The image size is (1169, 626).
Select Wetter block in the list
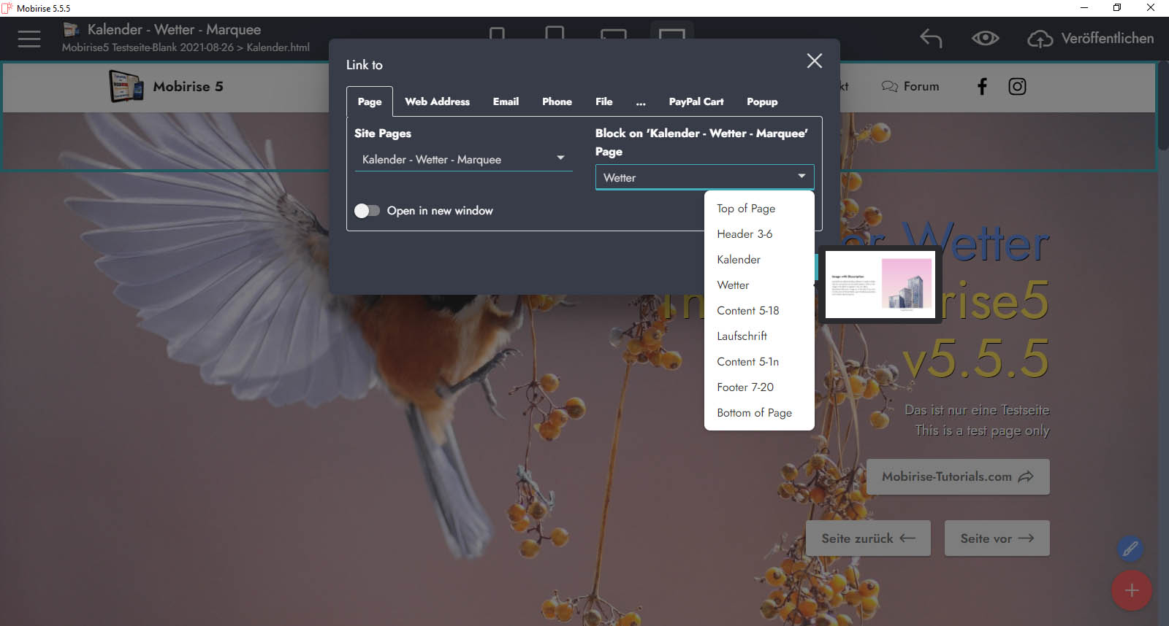click(x=759, y=285)
